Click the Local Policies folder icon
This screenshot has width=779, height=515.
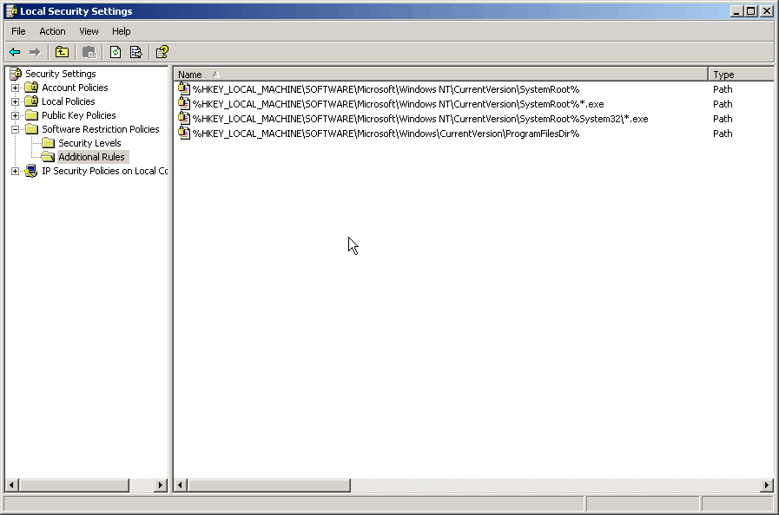coord(32,101)
